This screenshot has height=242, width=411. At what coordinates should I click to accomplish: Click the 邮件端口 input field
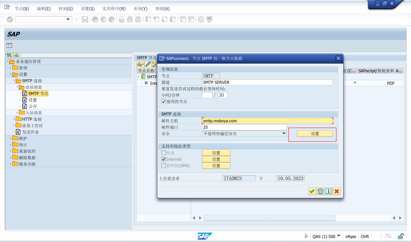click(244, 127)
